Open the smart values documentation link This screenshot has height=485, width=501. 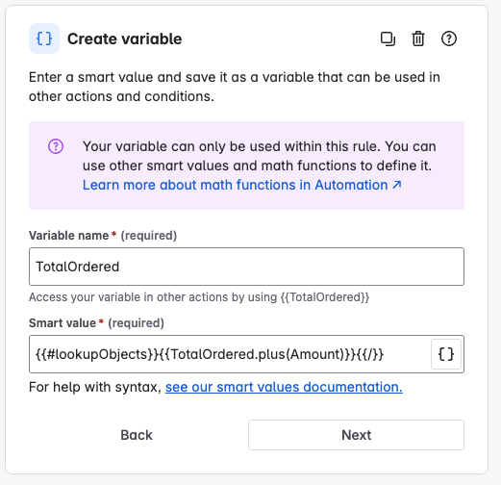coord(284,387)
